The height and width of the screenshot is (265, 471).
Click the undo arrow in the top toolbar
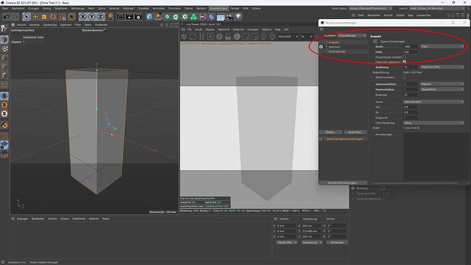pos(7,17)
